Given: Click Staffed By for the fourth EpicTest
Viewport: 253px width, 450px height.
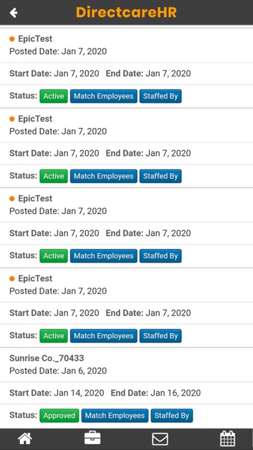Looking at the screenshot, I should (161, 336).
